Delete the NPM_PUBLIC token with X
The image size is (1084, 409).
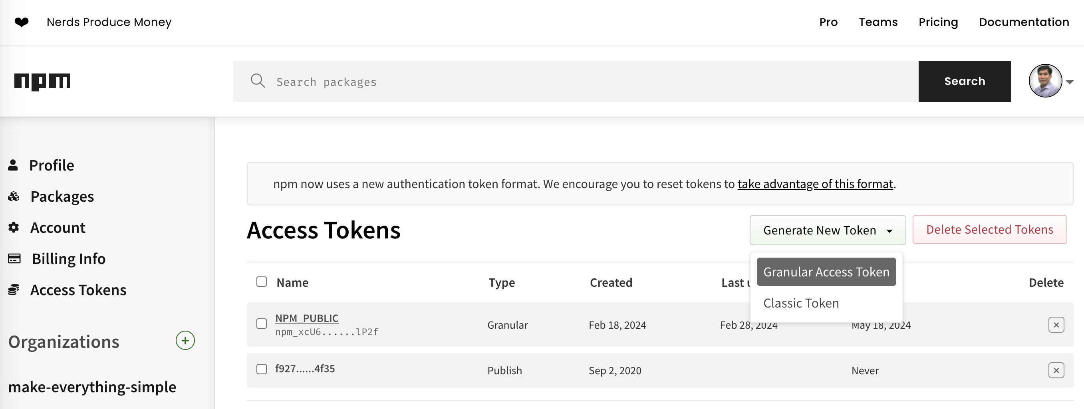1056,324
